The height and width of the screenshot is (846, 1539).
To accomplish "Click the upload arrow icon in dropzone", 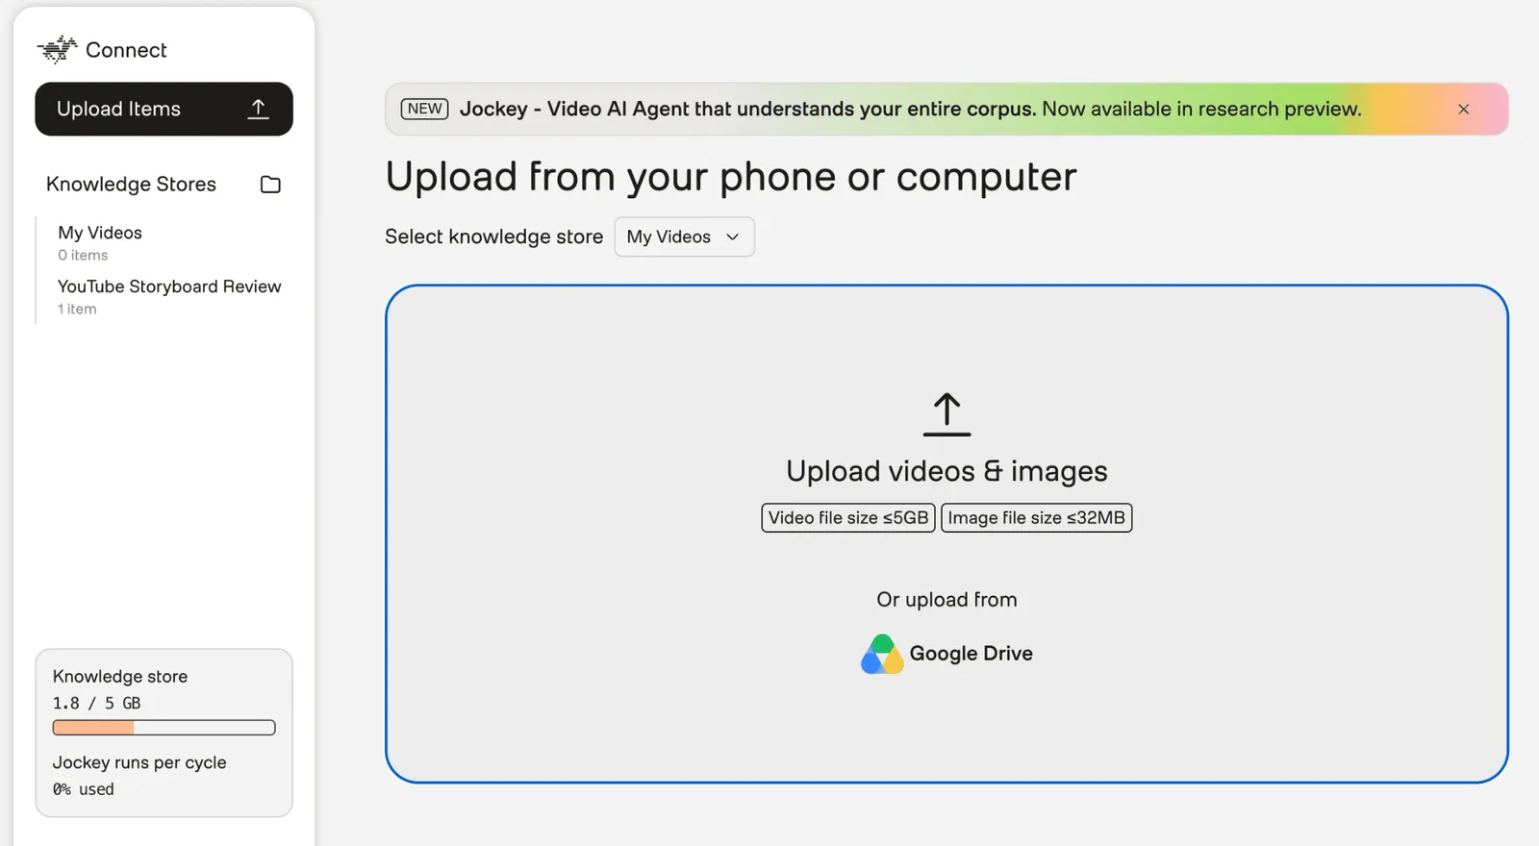I will click(x=946, y=414).
